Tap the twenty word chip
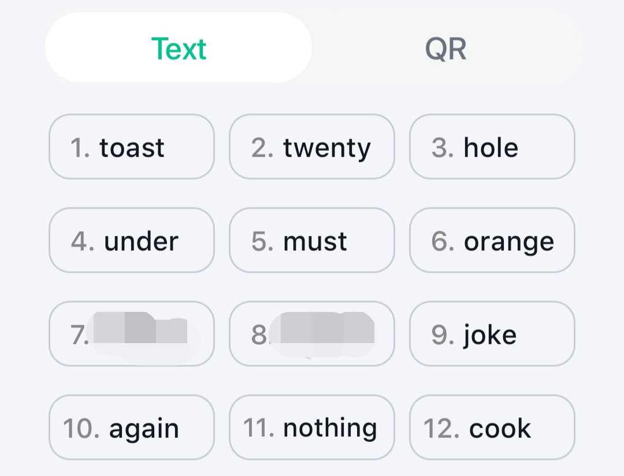Screen dimensions: 624x476 (312, 147)
